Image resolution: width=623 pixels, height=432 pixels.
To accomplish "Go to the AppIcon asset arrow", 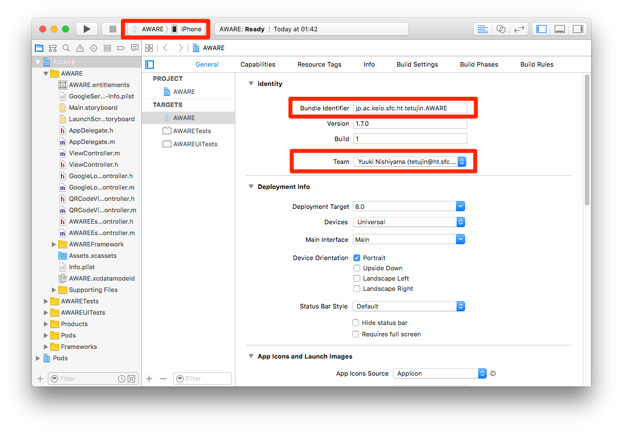I will pyautogui.click(x=493, y=373).
